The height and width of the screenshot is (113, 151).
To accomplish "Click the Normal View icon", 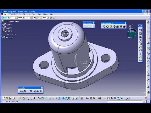I will point(59,98).
